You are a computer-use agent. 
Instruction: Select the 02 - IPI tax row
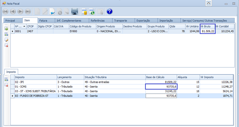click(34, 82)
